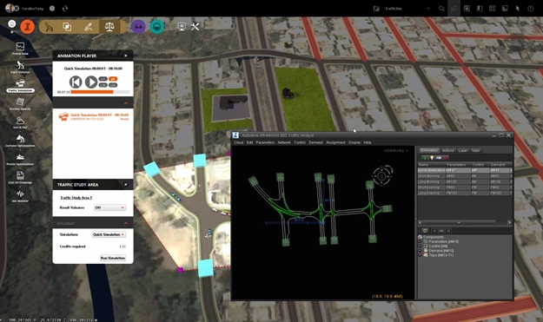Image resolution: width=543 pixels, height=322 pixels.
Task: Open the Traffic Study Area 1 link
Action: [x=76, y=198]
